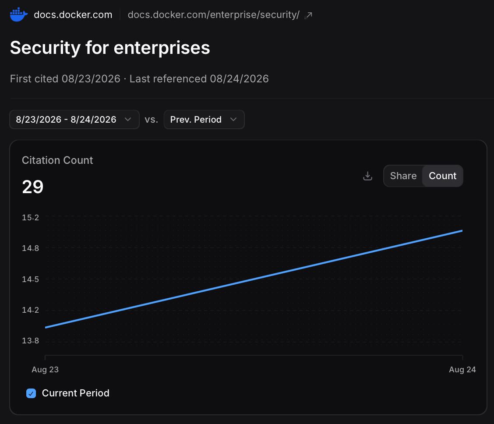Switch chart to Share view

(403, 176)
